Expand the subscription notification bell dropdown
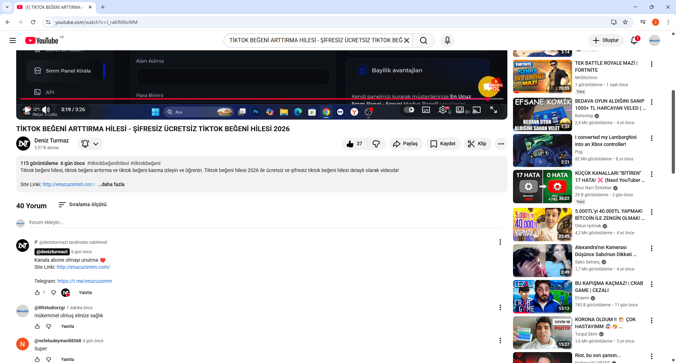 (90, 144)
